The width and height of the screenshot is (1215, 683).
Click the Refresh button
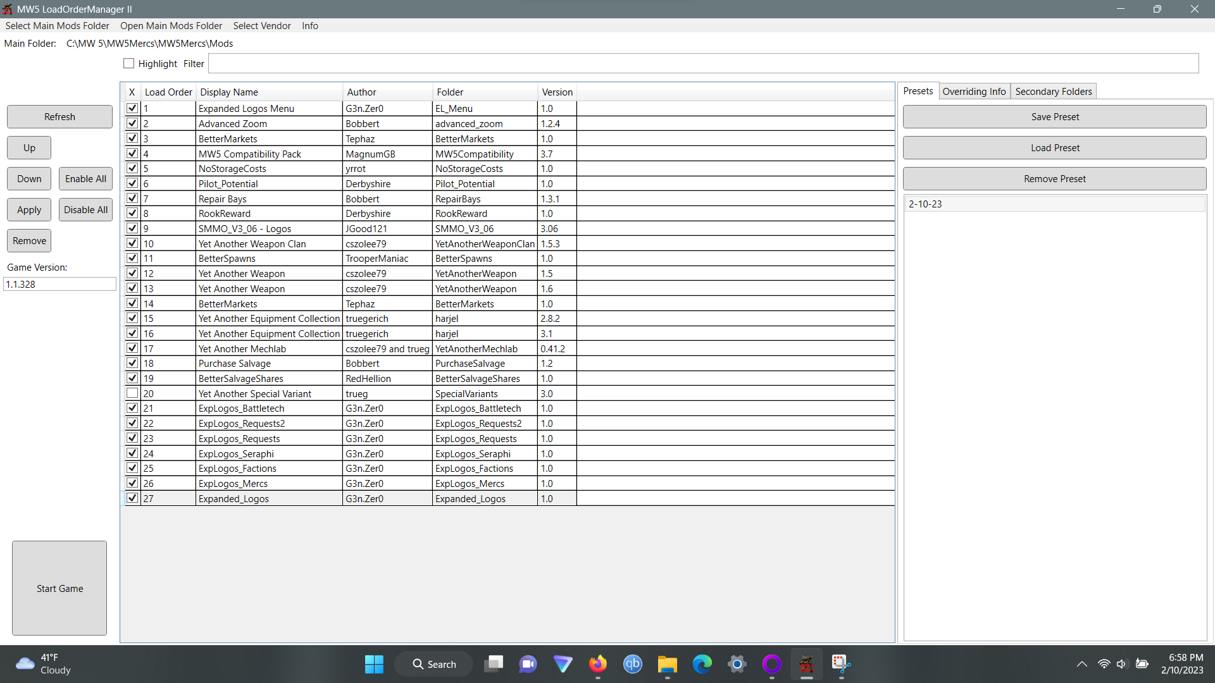coord(59,117)
